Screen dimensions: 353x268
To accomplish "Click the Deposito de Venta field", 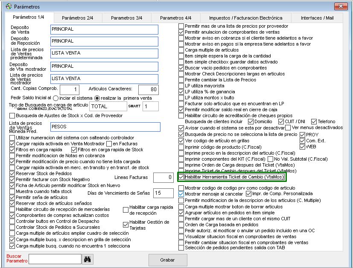I will click(104, 29).
